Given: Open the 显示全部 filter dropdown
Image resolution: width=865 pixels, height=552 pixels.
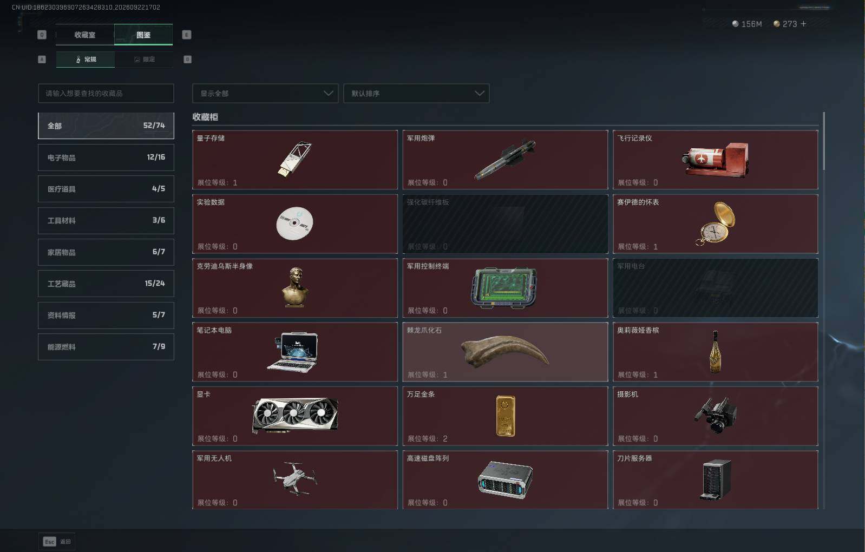Looking at the screenshot, I should pos(265,93).
